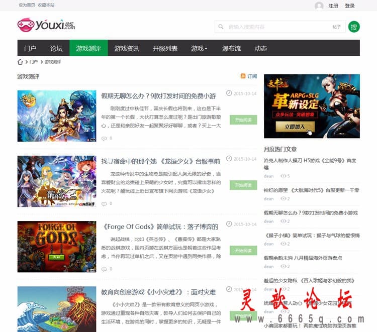The height and width of the screenshot is (332, 377).
Task: Click 开始阅读 button for first article
Action: tap(243, 120)
